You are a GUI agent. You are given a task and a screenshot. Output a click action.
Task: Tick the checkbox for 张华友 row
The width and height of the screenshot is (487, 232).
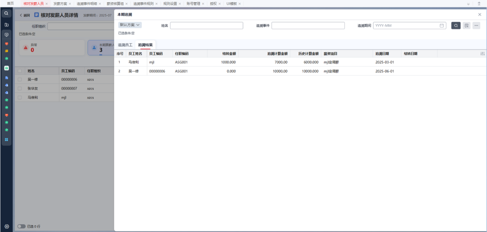(x=19, y=89)
